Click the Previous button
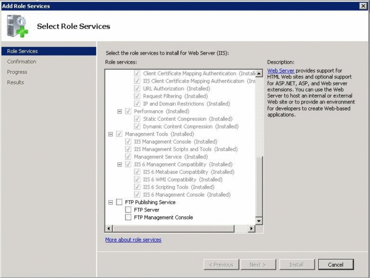 click(221, 264)
